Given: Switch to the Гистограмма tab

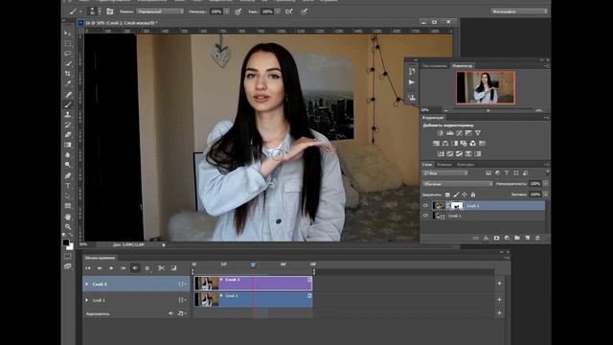Looking at the screenshot, I should [434, 66].
